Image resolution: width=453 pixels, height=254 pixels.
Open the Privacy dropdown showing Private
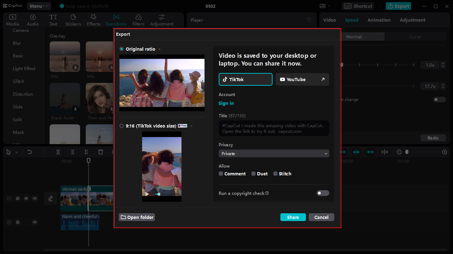click(x=274, y=153)
